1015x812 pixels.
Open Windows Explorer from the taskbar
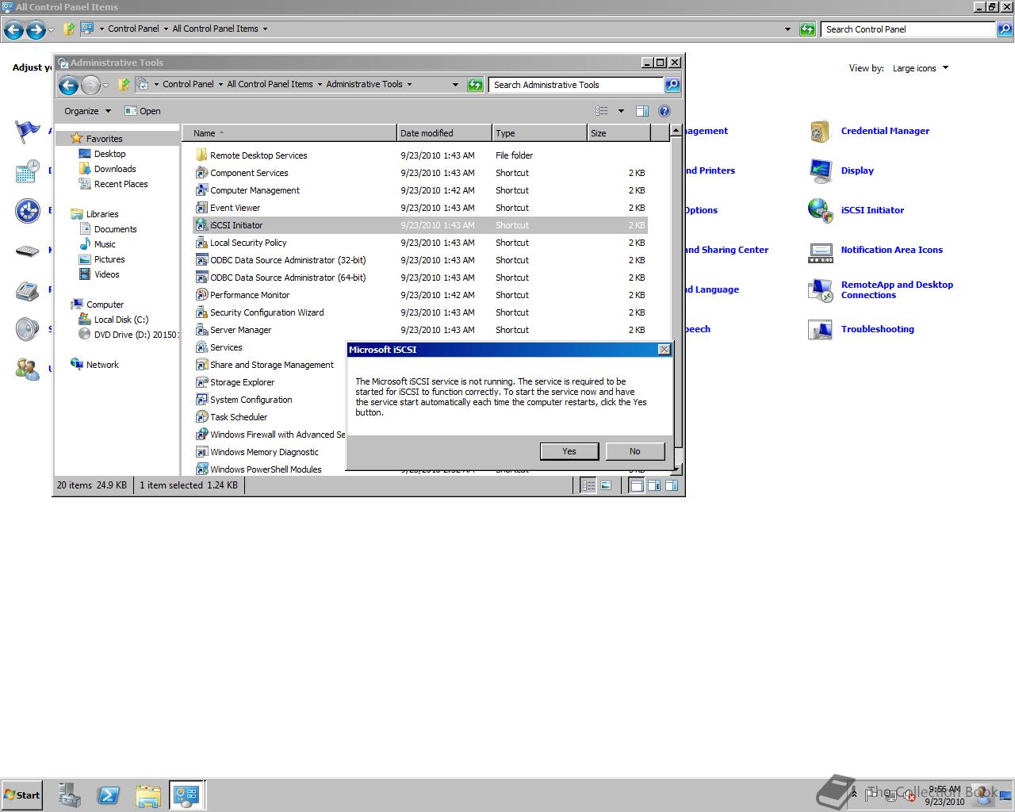click(x=147, y=795)
